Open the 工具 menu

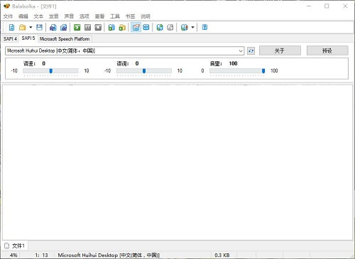tap(115, 16)
